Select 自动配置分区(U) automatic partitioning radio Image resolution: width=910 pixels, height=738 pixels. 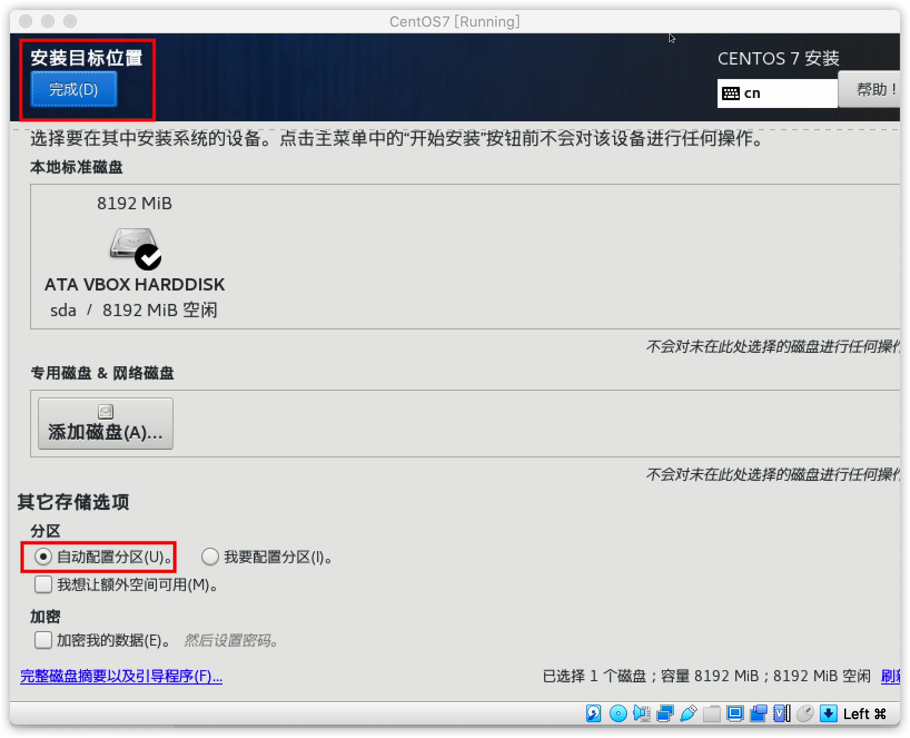coord(43,557)
